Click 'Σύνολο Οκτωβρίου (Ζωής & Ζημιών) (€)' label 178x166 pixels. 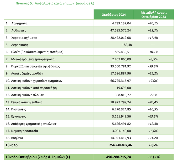(x=38, y=157)
